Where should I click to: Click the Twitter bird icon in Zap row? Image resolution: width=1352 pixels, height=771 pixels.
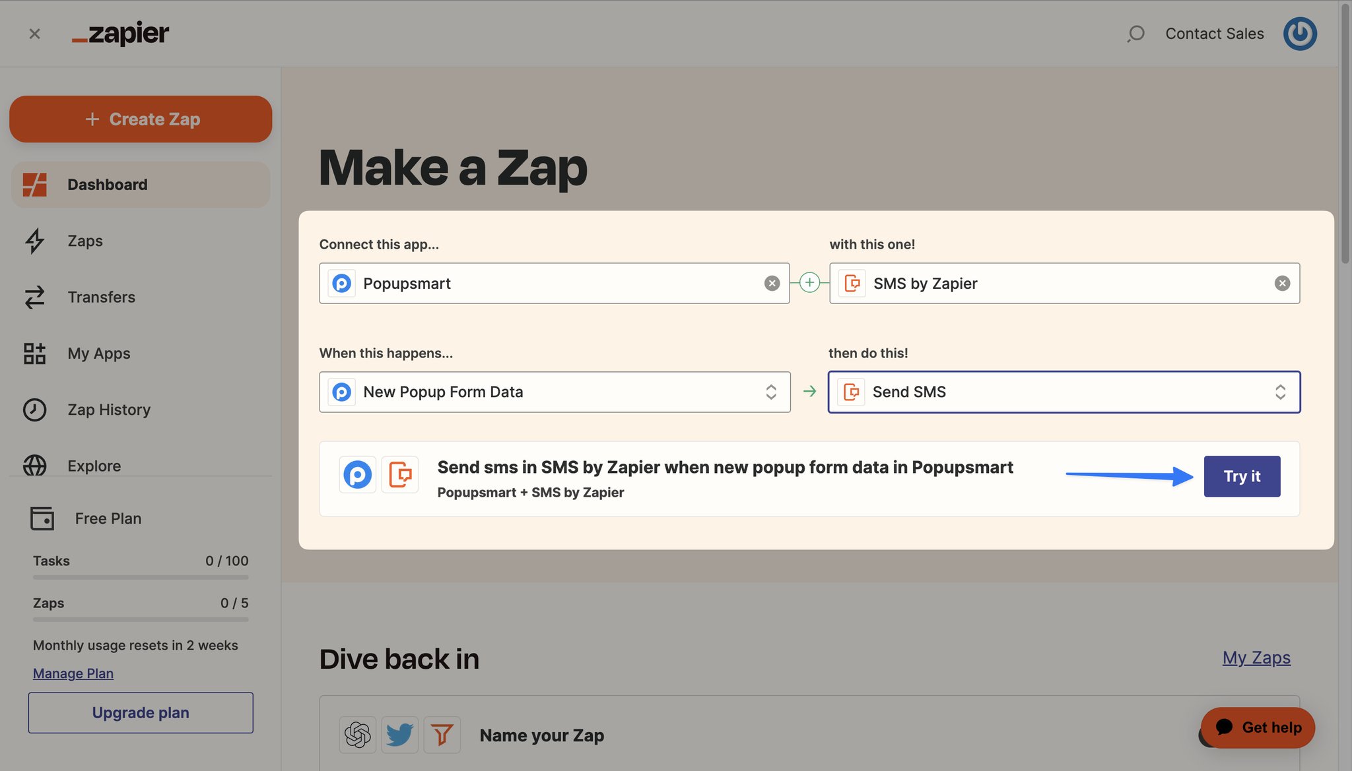[x=400, y=735]
